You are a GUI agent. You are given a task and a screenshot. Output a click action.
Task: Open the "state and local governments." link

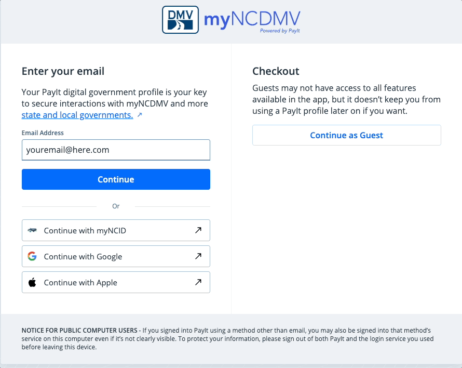click(77, 115)
